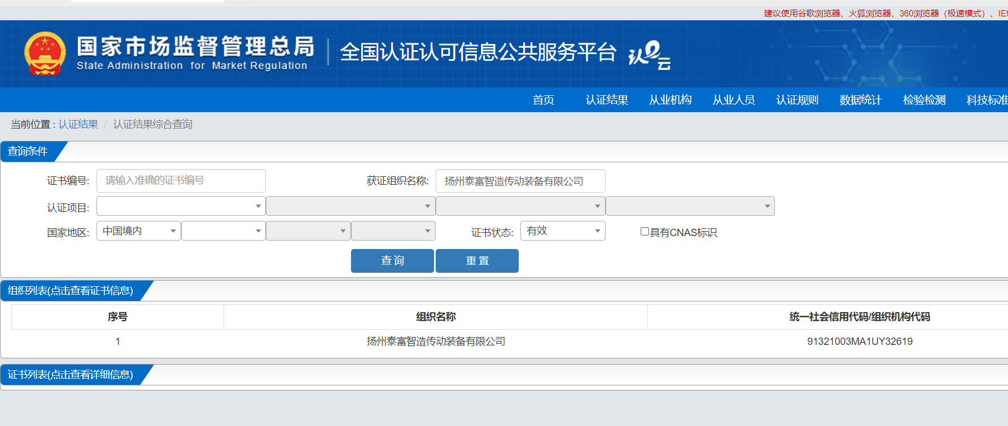Click credit code 91321003MA1UY32619

click(x=860, y=341)
